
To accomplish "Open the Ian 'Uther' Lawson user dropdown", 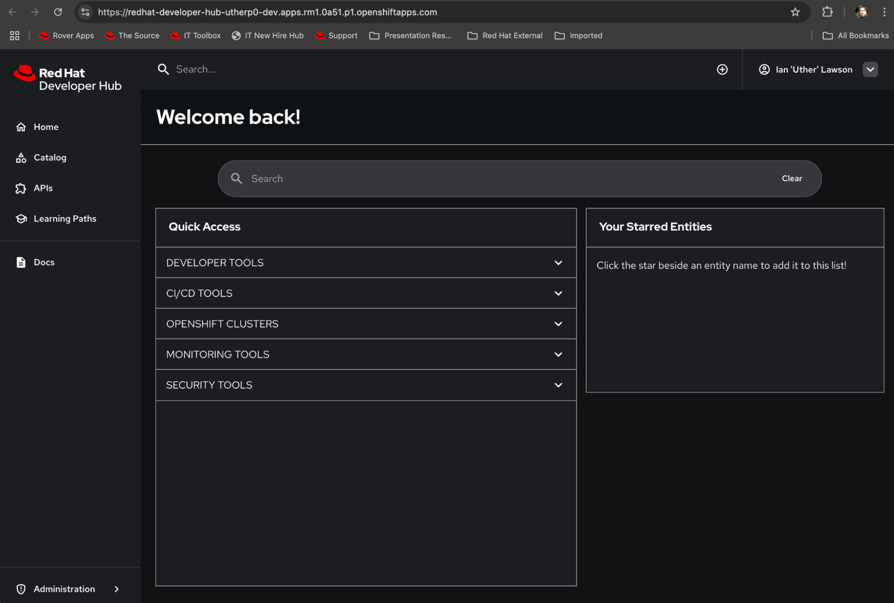I will point(870,69).
